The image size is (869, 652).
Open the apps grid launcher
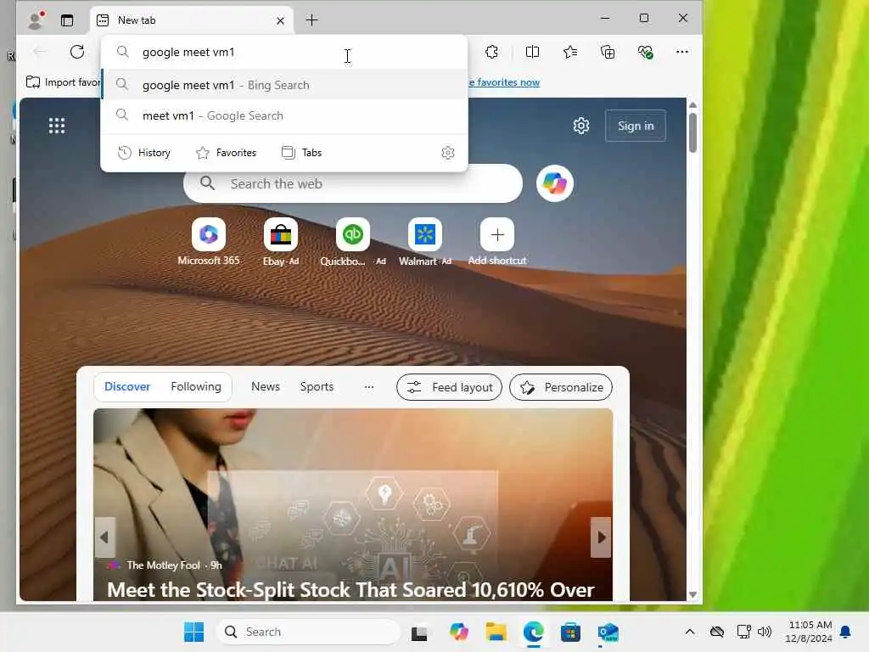[x=57, y=126]
